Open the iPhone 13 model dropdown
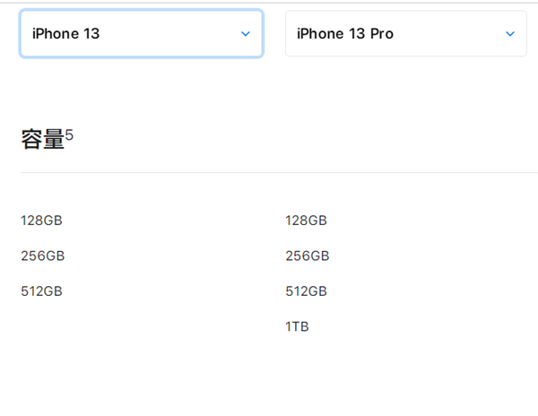The height and width of the screenshot is (416, 538). coord(141,34)
